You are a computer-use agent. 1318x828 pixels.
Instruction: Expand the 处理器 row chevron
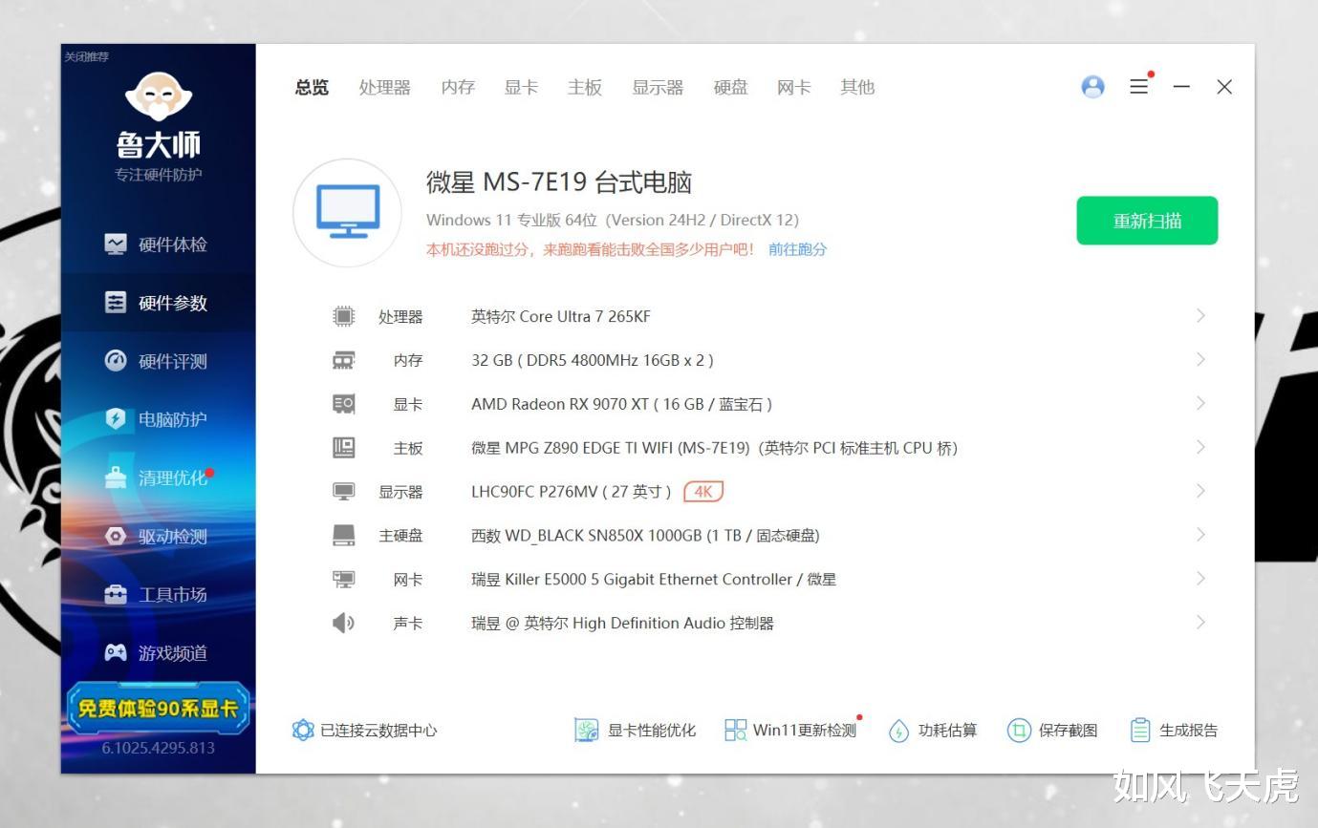pos(1200,316)
